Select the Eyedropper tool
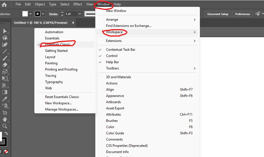 coord(5,99)
